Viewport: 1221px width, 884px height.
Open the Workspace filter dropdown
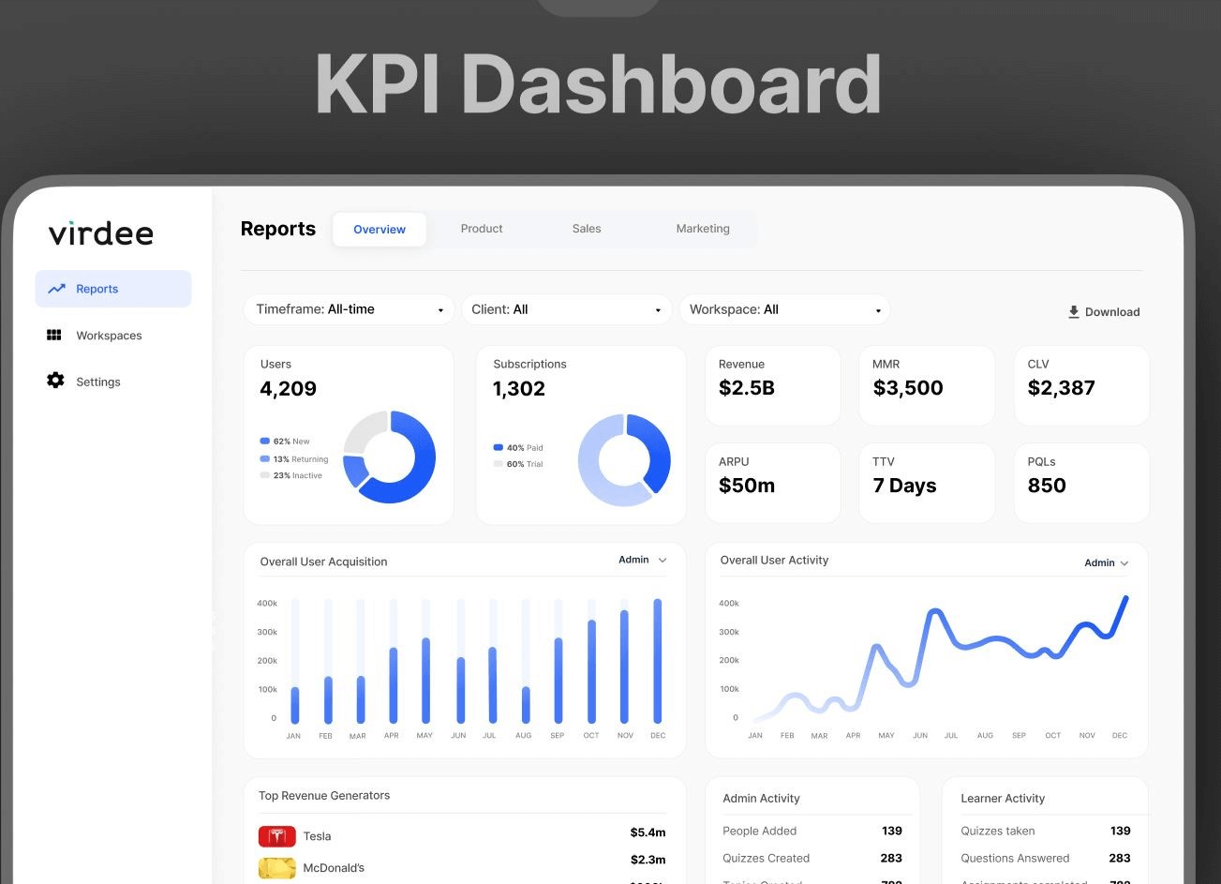784,309
